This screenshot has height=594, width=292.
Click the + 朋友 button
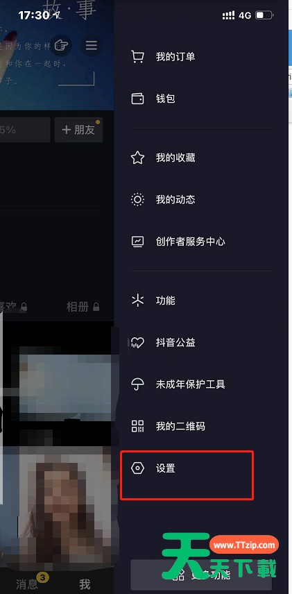[78, 130]
